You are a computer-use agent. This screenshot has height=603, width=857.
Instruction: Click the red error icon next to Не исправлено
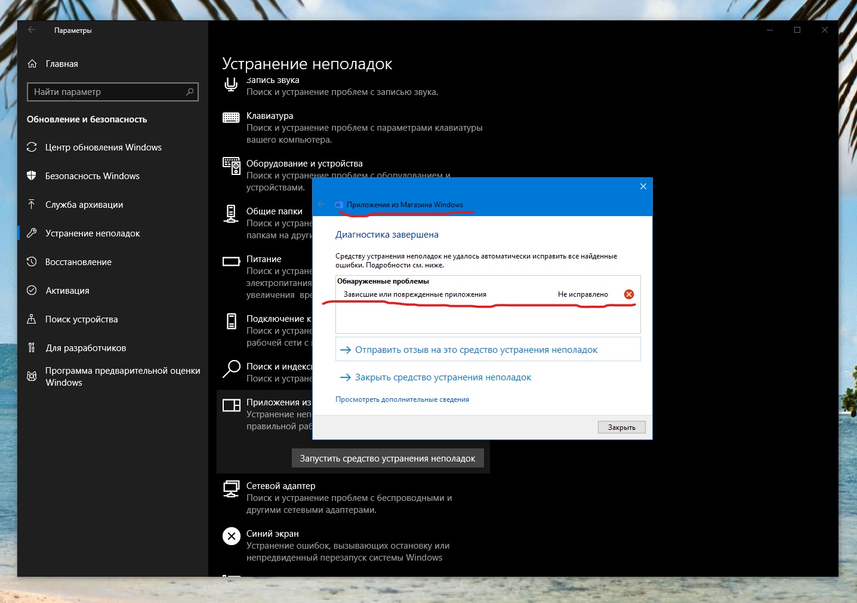tap(629, 294)
